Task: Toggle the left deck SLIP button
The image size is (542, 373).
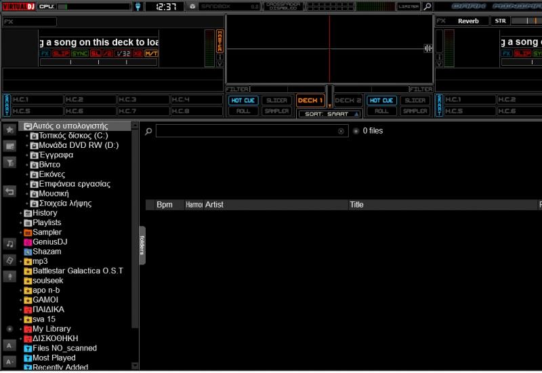Action: point(61,54)
